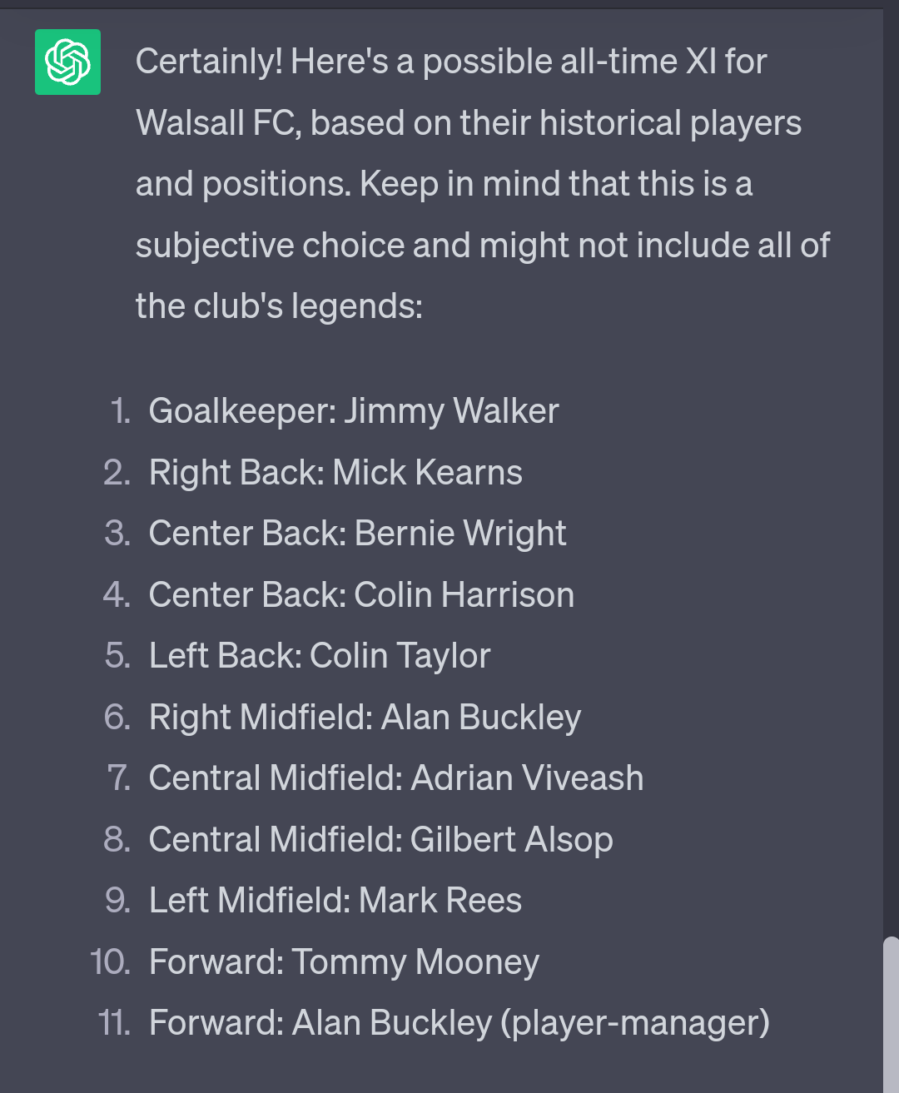Click the 'Walsall FC' text in intro

(218, 123)
